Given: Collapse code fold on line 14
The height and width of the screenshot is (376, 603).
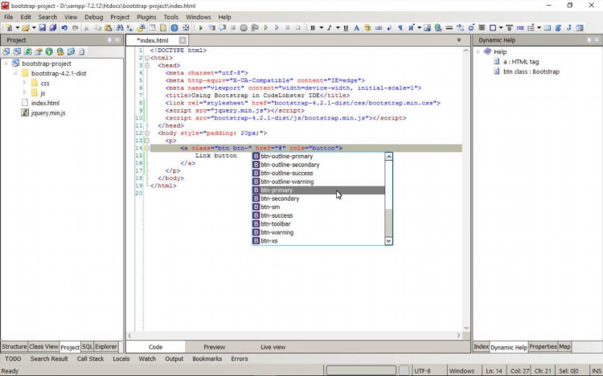Looking at the screenshot, I should [x=147, y=148].
